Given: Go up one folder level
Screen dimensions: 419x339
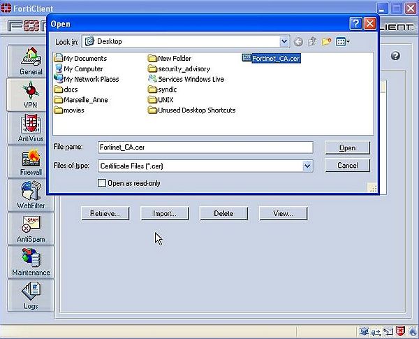Looking at the screenshot, I should (312, 42).
